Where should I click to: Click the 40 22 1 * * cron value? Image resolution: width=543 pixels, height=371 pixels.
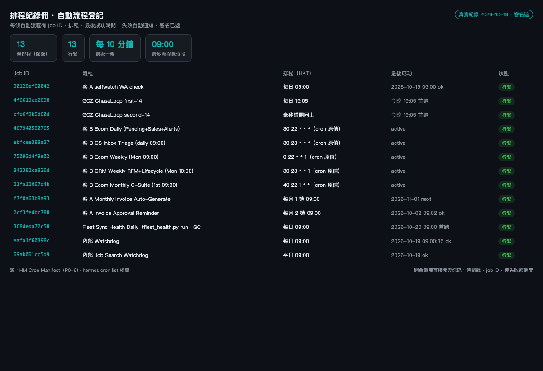coord(312,185)
